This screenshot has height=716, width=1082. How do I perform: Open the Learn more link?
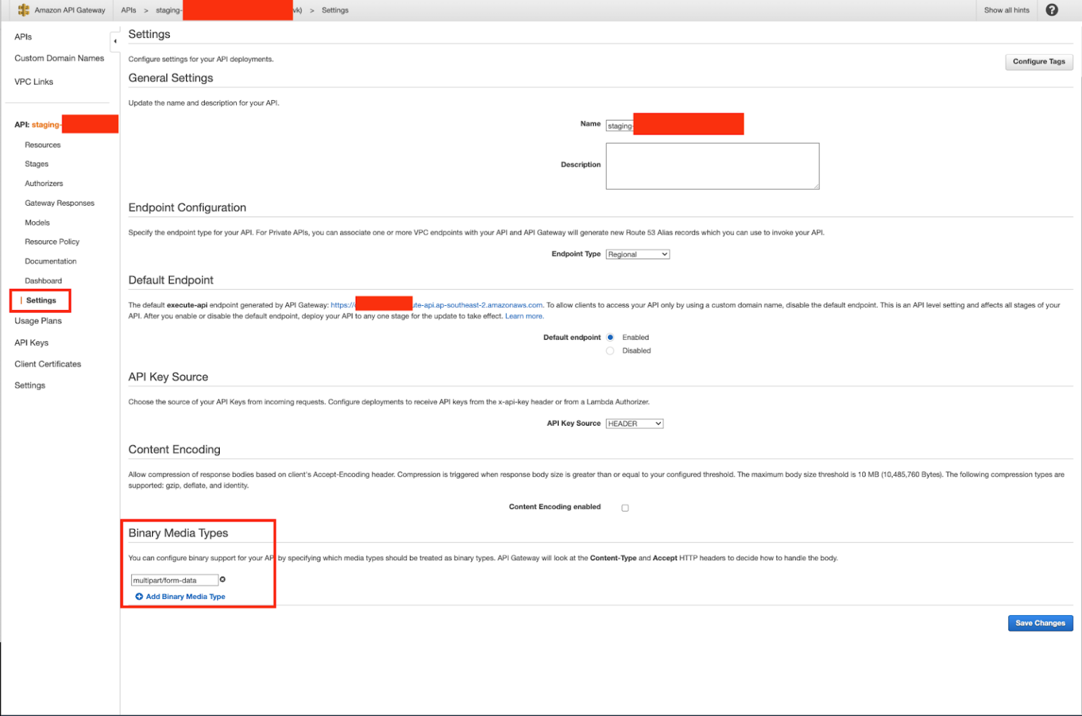(x=524, y=316)
